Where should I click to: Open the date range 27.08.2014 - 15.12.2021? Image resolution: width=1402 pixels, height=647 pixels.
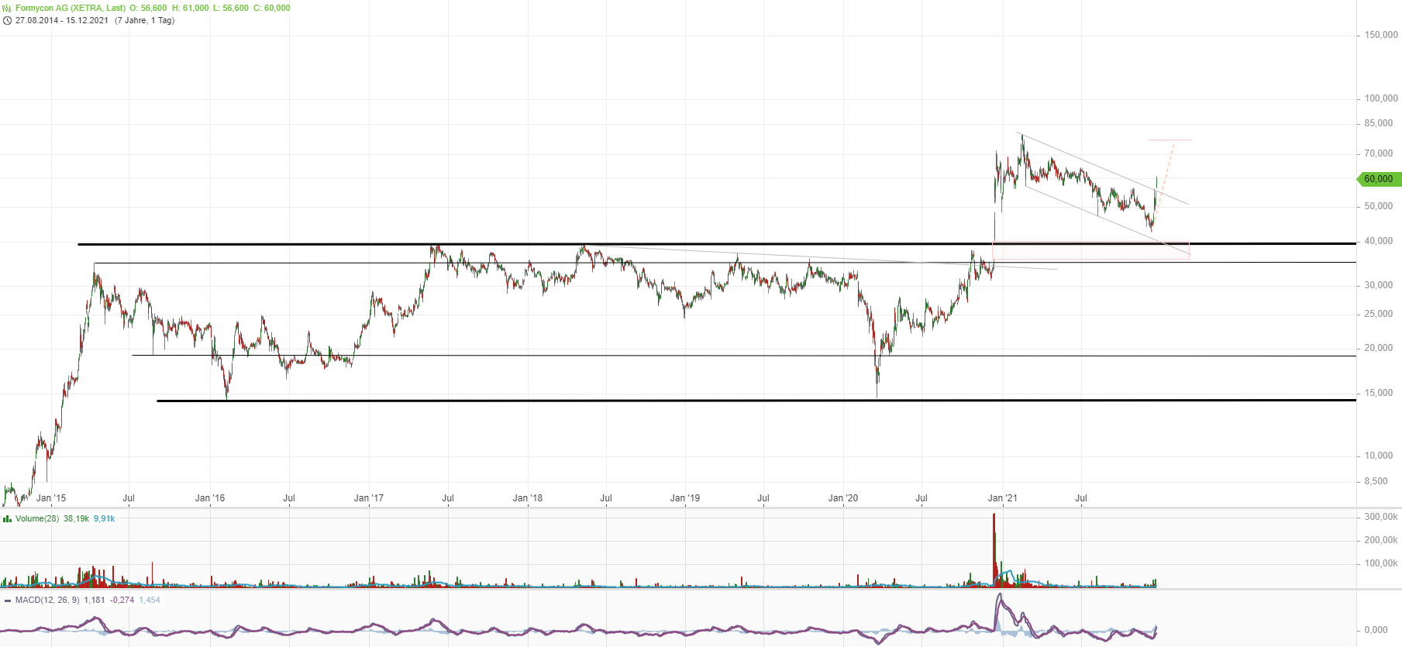pyautogui.click(x=62, y=20)
